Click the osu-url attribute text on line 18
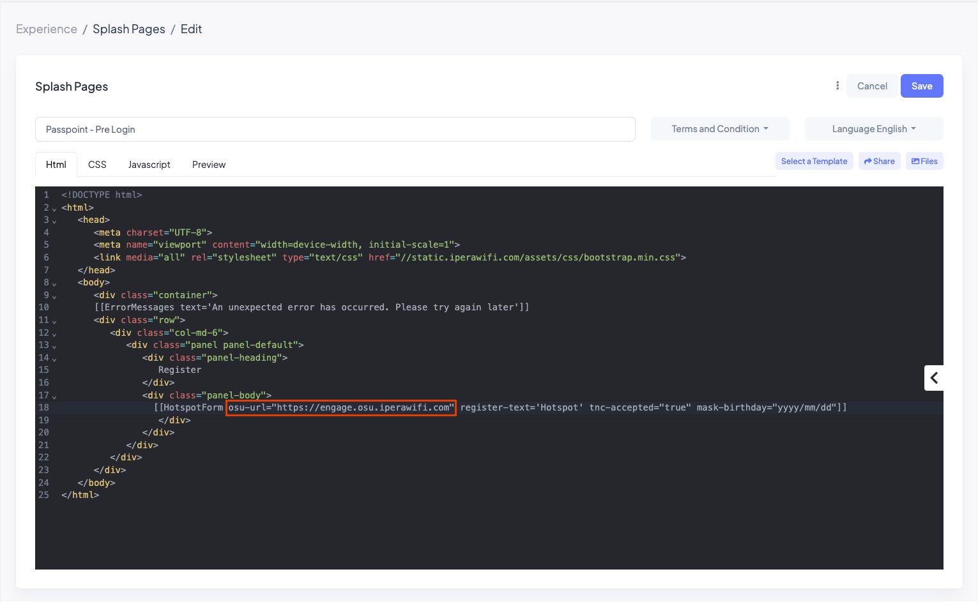The width and height of the screenshot is (978, 604). [341, 407]
